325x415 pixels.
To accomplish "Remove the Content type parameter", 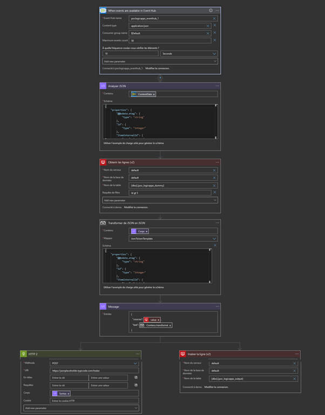I will 214,25.
